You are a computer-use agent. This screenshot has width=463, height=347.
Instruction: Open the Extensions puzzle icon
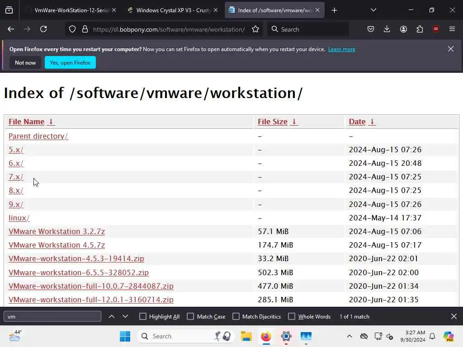pos(420,29)
